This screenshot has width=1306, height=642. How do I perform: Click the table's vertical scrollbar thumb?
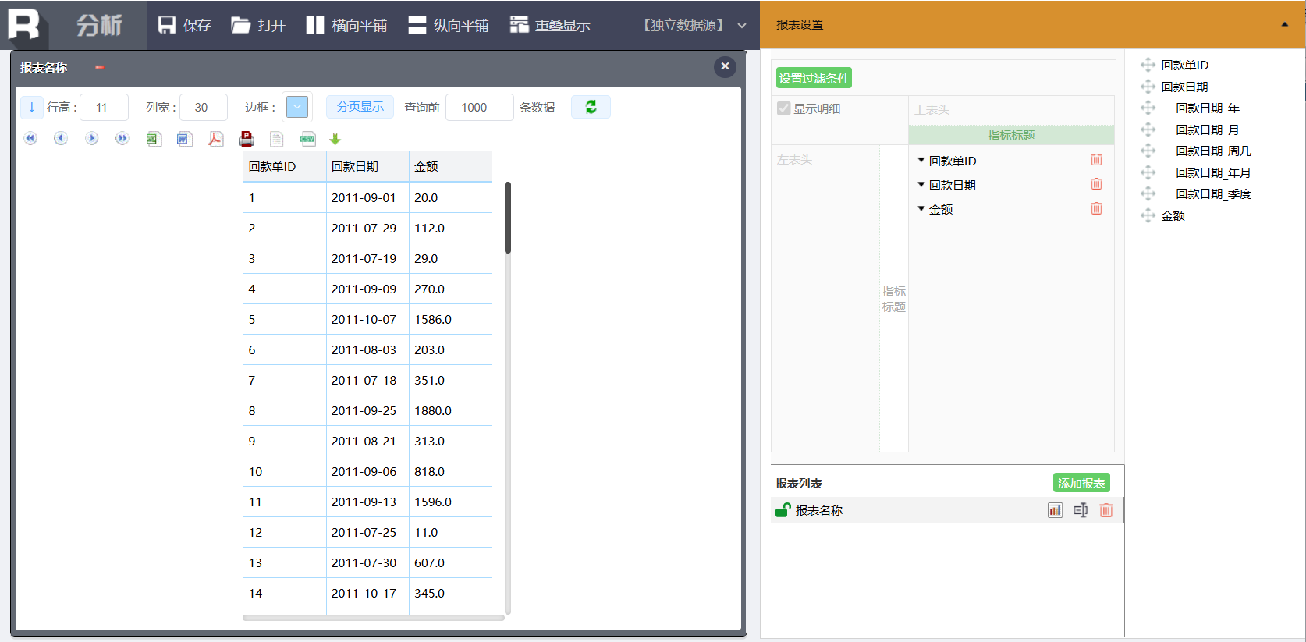point(508,218)
